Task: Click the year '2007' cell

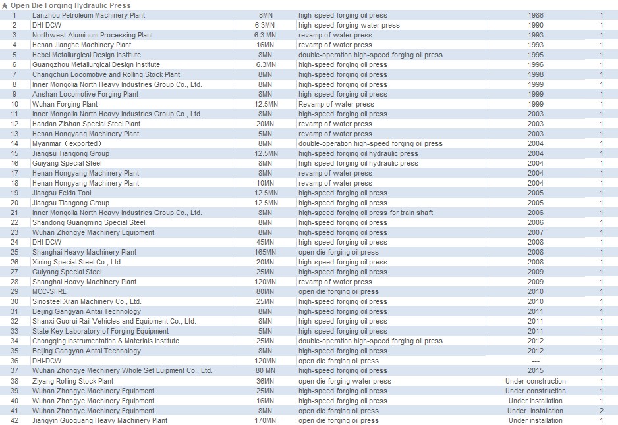Action: point(536,233)
